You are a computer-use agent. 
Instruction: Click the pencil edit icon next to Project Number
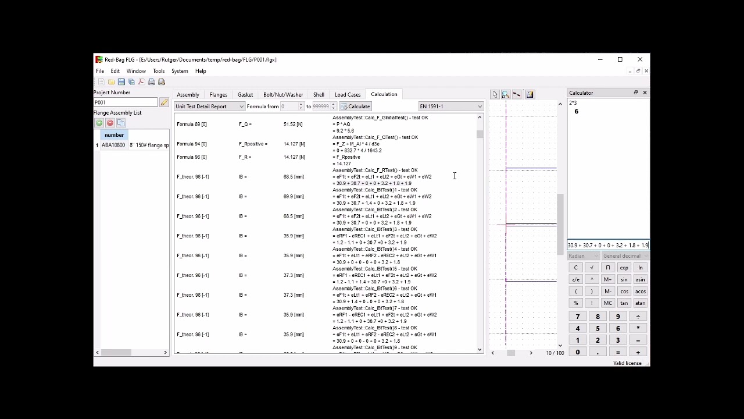click(164, 102)
